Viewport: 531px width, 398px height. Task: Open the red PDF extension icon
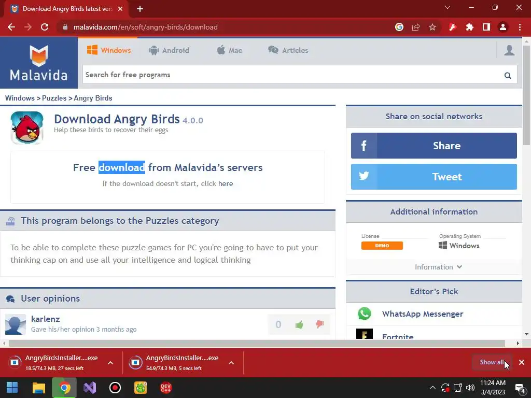(453, 27)
